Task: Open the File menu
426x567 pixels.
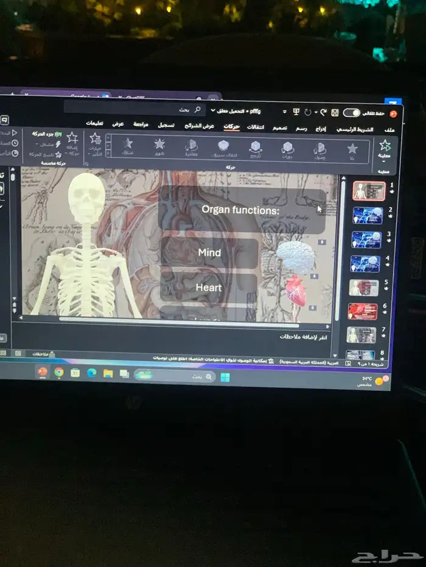Action: (x=389, y=129)
